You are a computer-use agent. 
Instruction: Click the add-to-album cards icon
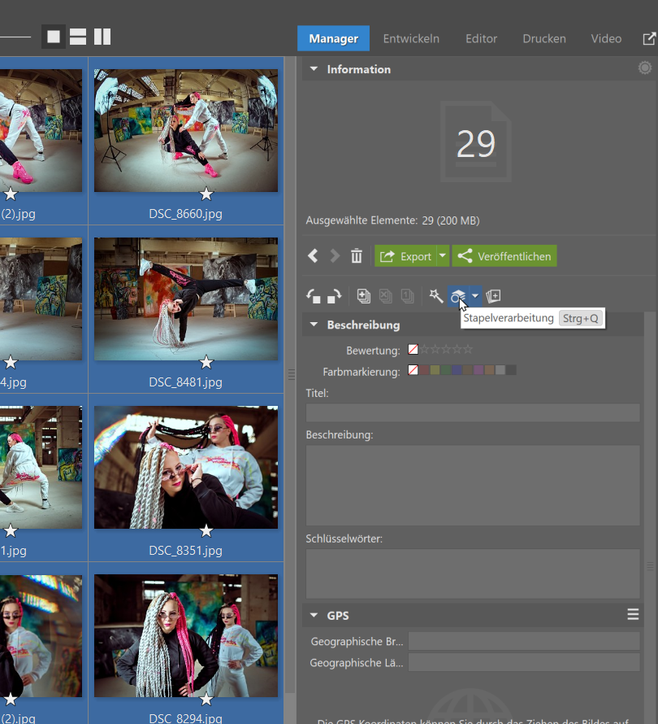[x=494, y=296]
